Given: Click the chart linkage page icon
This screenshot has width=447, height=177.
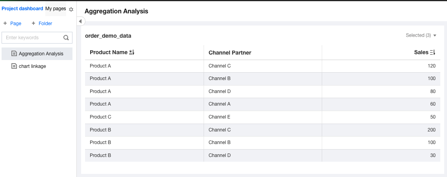Looking at the screenshot, I should coord(14,66).
